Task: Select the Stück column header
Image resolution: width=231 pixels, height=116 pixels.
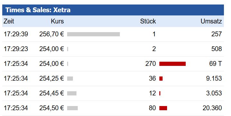Action: [x=148, y=21]
